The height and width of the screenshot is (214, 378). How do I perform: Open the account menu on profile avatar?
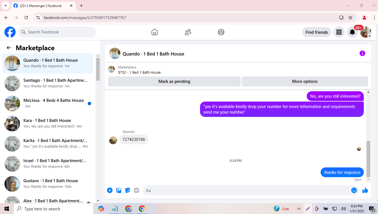click(366, 32)
